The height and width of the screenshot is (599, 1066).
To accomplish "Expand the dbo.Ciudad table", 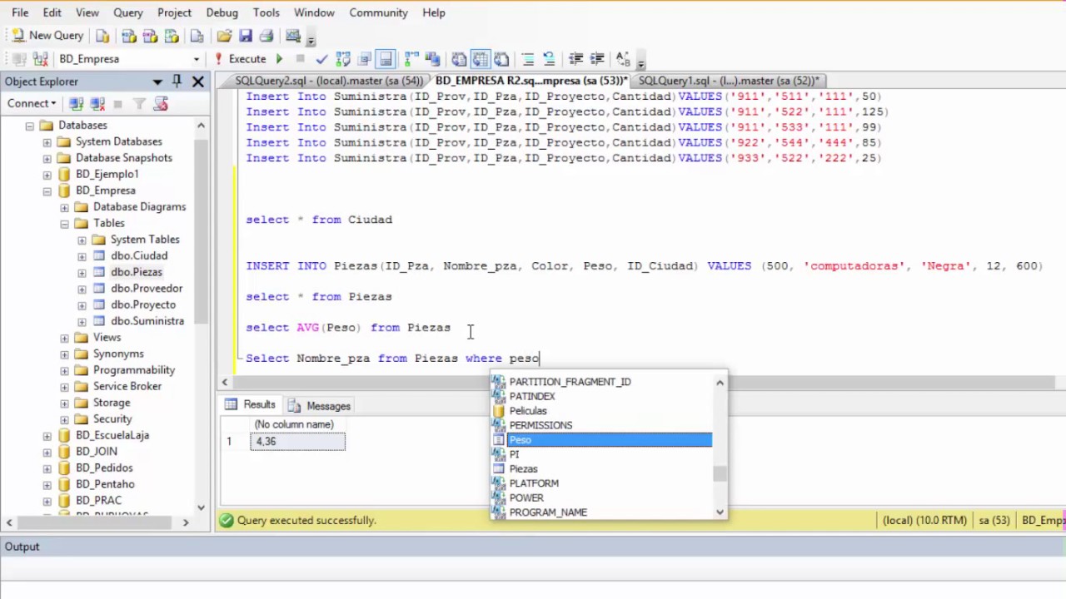I will coord(82,256).
